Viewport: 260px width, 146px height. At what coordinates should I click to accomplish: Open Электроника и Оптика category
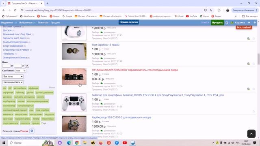point(15,58)
